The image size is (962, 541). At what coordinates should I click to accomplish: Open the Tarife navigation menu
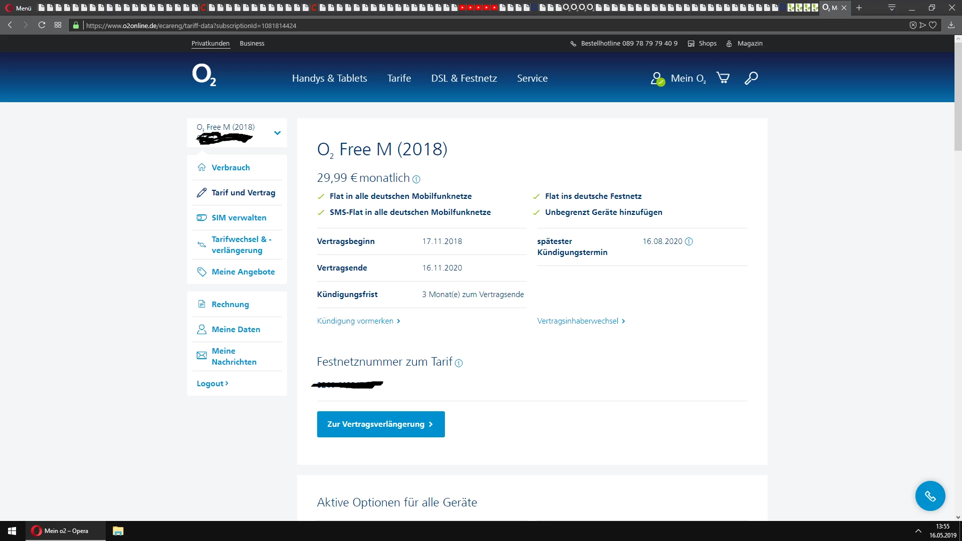pos(399,79)
